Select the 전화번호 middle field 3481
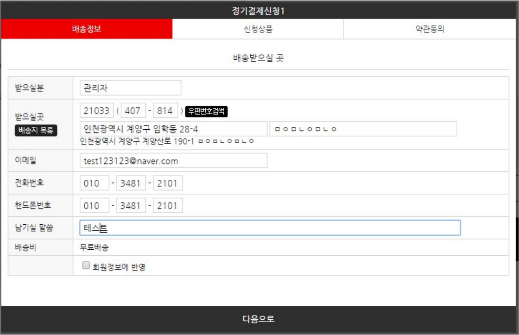 tap(131, 183)
